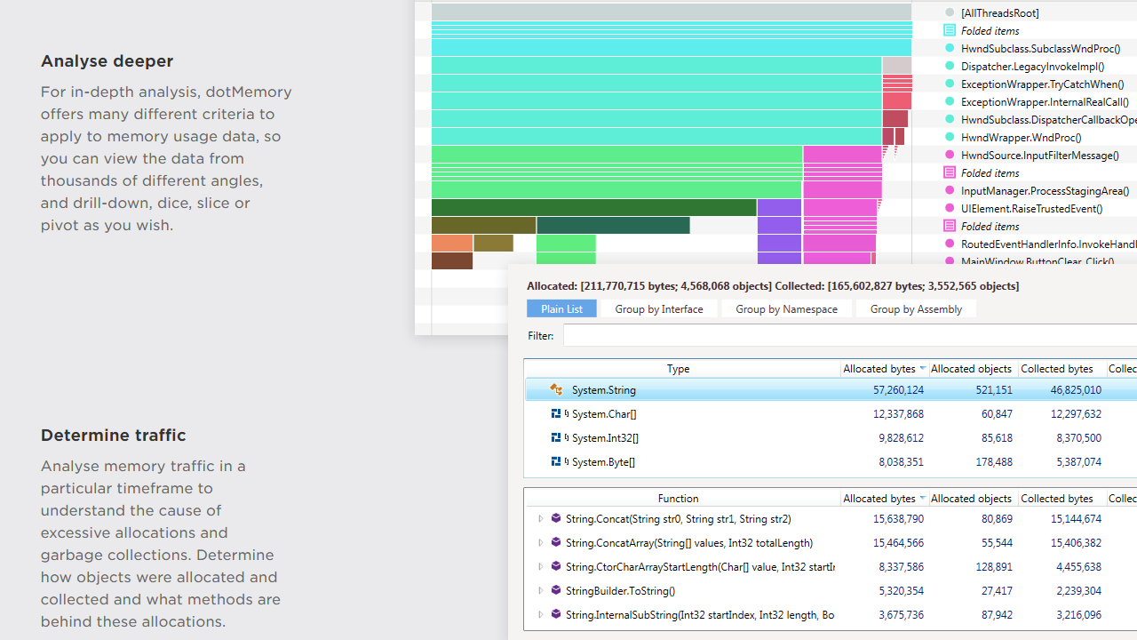The height and width of the screenshot is (640, 1137).
Task: Click the System.Int32[] array type icon
Action: [556, 438]
